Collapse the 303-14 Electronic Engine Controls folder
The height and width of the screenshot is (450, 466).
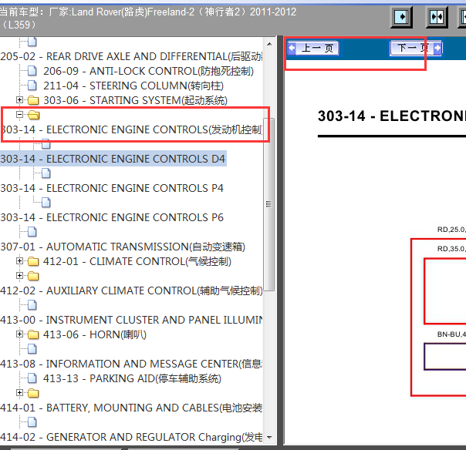point(19,115)
